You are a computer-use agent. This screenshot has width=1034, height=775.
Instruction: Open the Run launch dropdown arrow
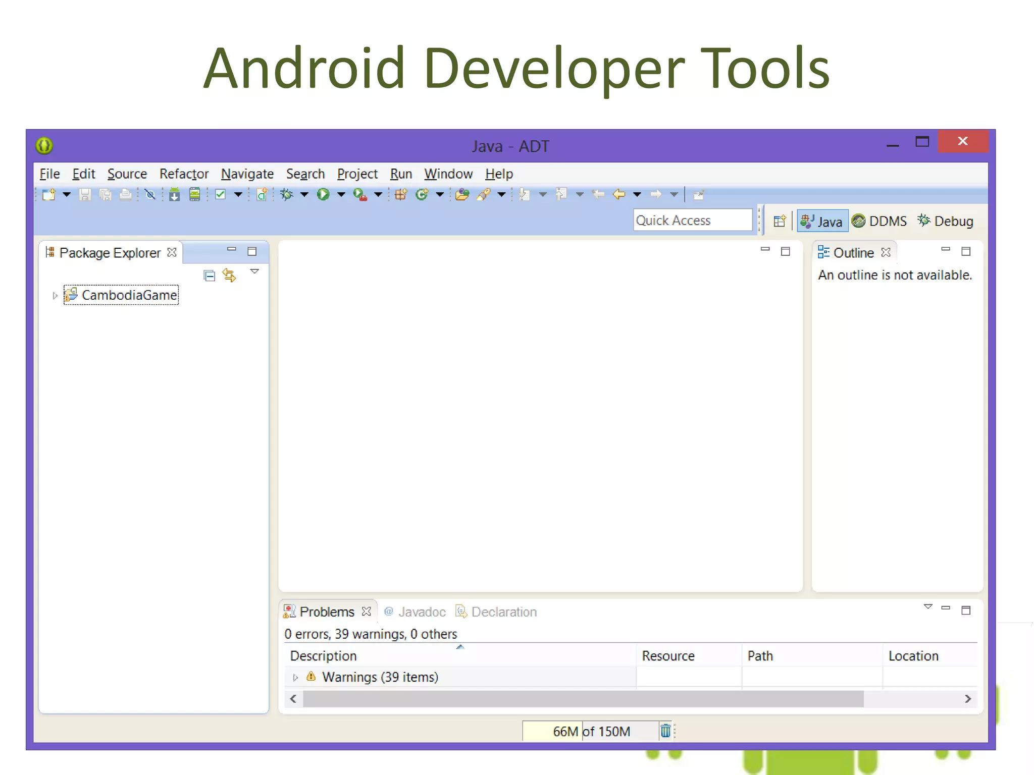pos(341,194)
